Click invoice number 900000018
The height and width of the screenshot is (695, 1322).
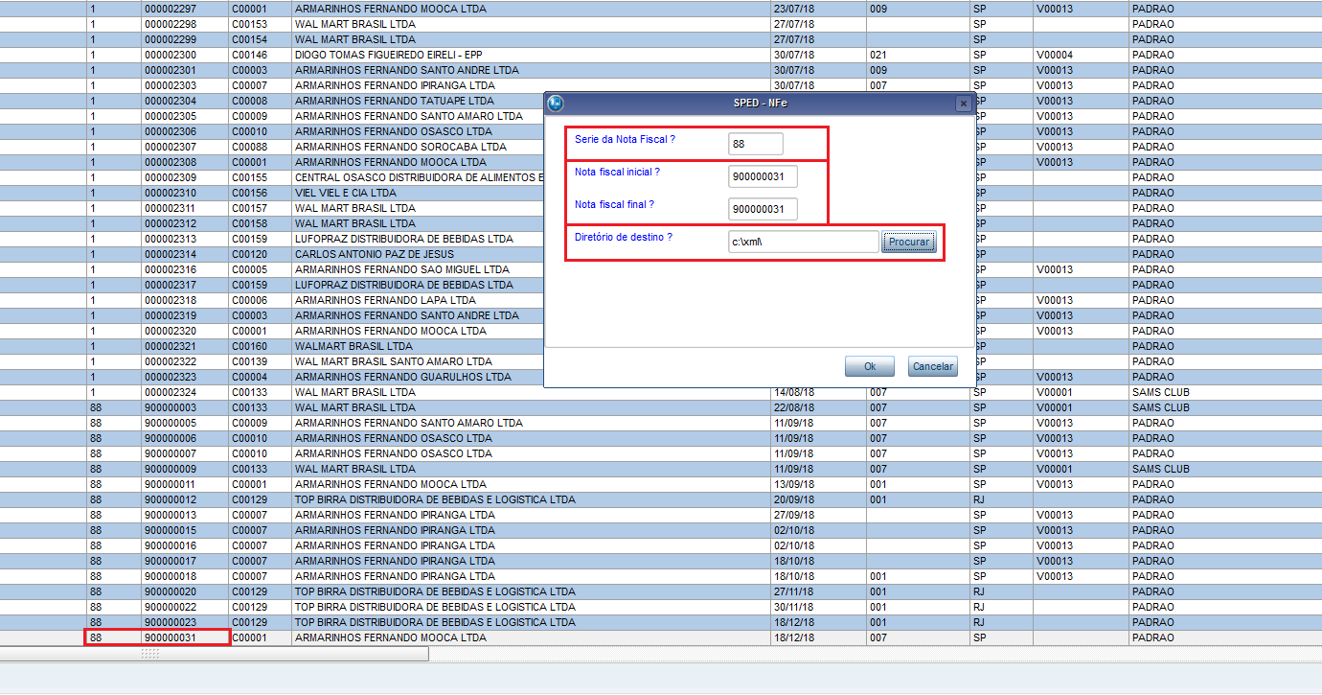pos(170,576)
